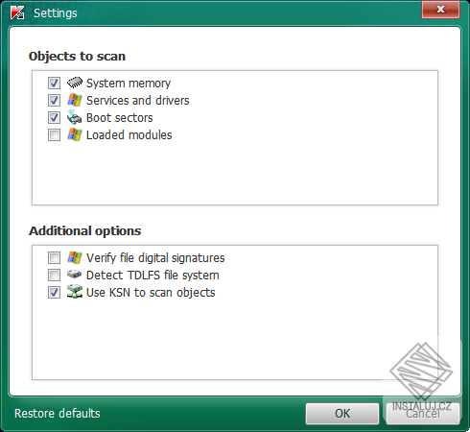Screen dimensions: 470x432
Task: Click the Boot sectors drive icon
Action: click(x=75, y=117)
